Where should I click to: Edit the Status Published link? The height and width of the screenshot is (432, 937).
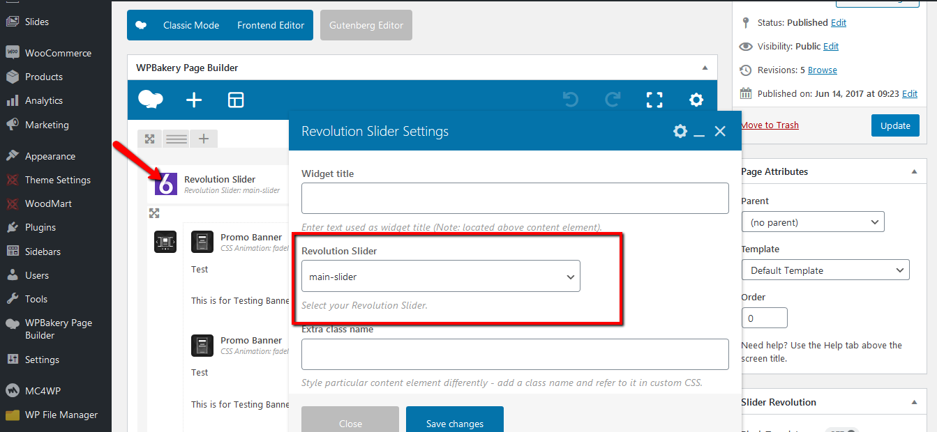click(x=839, y=22)
